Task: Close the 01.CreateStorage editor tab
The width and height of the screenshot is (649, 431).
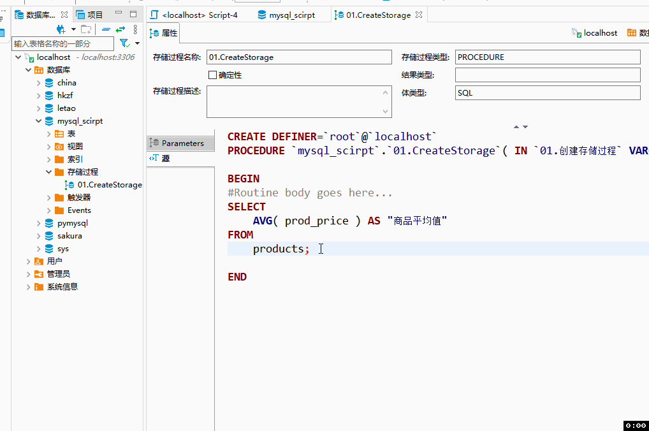Action: pos(419,15)
